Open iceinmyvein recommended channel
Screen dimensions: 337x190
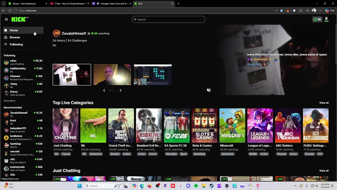coord(23,168)
